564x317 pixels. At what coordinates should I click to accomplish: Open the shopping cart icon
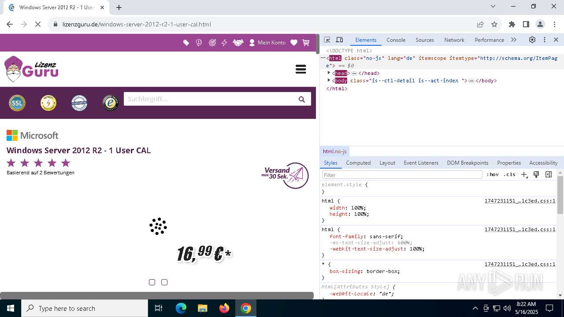(306, 43)
